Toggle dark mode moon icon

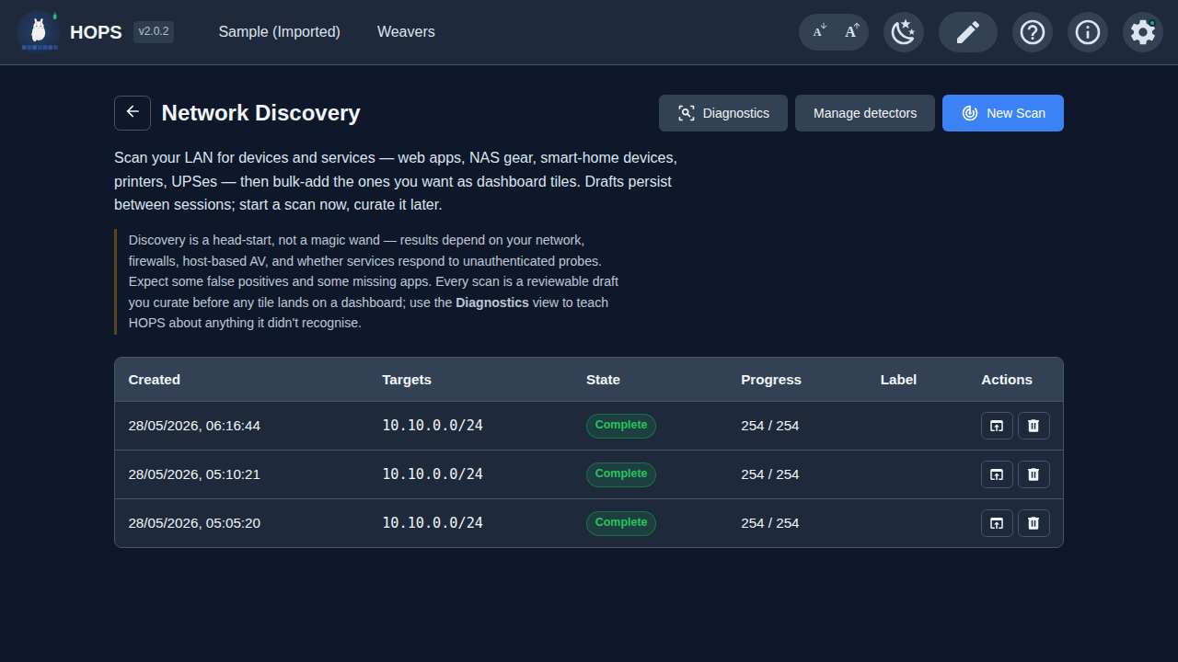(x=904, y=32)
